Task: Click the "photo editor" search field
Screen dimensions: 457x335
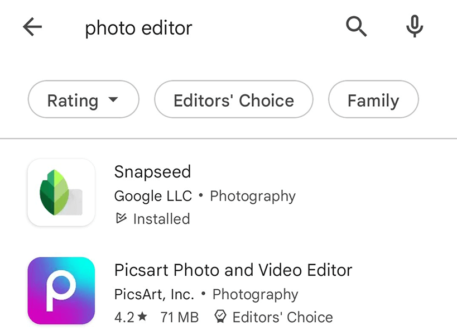Action: 138,28
